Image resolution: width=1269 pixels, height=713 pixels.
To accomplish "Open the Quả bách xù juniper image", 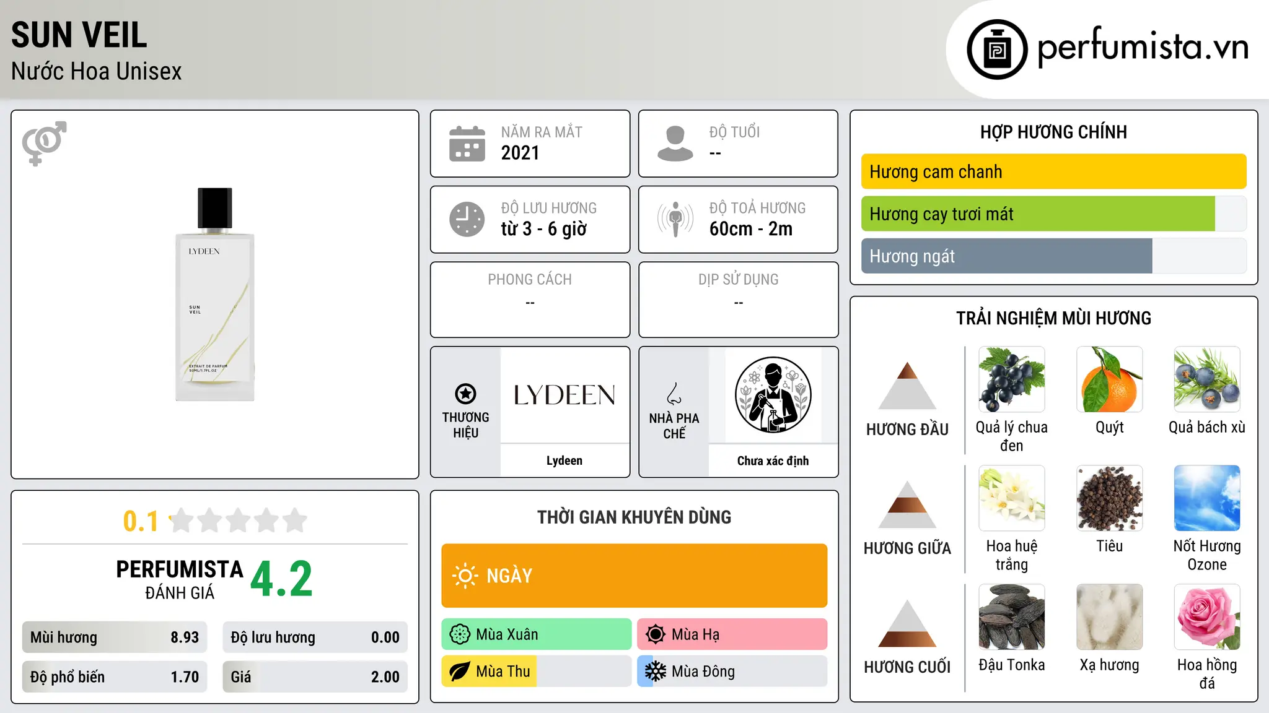I will click(1207, 379).
